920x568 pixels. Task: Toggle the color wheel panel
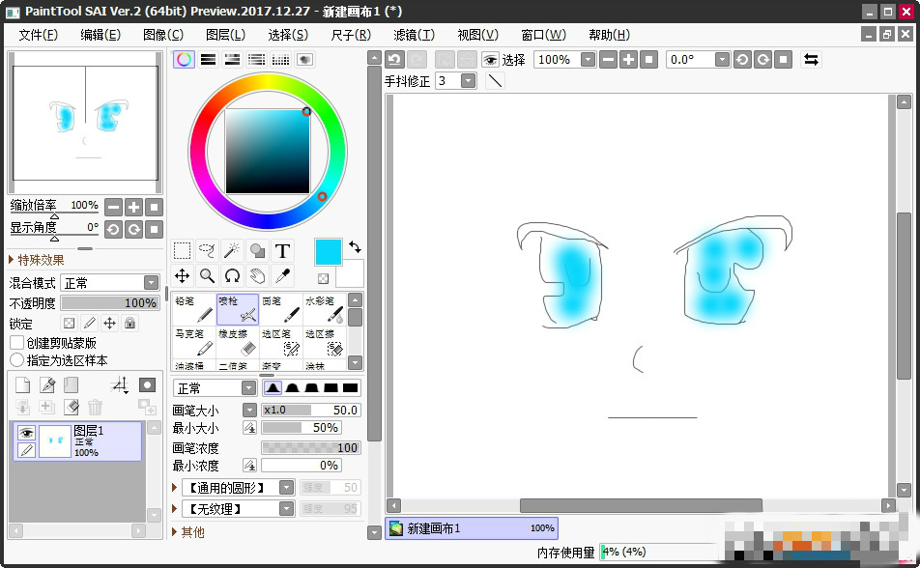[184, 59]
